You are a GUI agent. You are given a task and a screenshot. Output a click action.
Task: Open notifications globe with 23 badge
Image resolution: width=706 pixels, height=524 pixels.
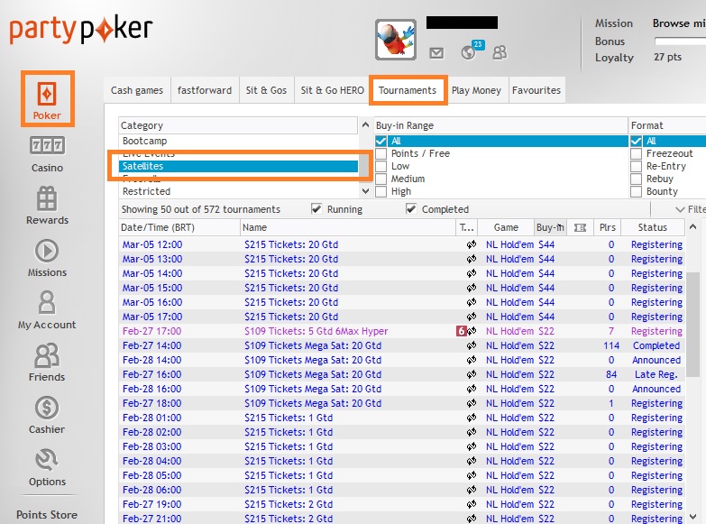[x=471, y=51]
